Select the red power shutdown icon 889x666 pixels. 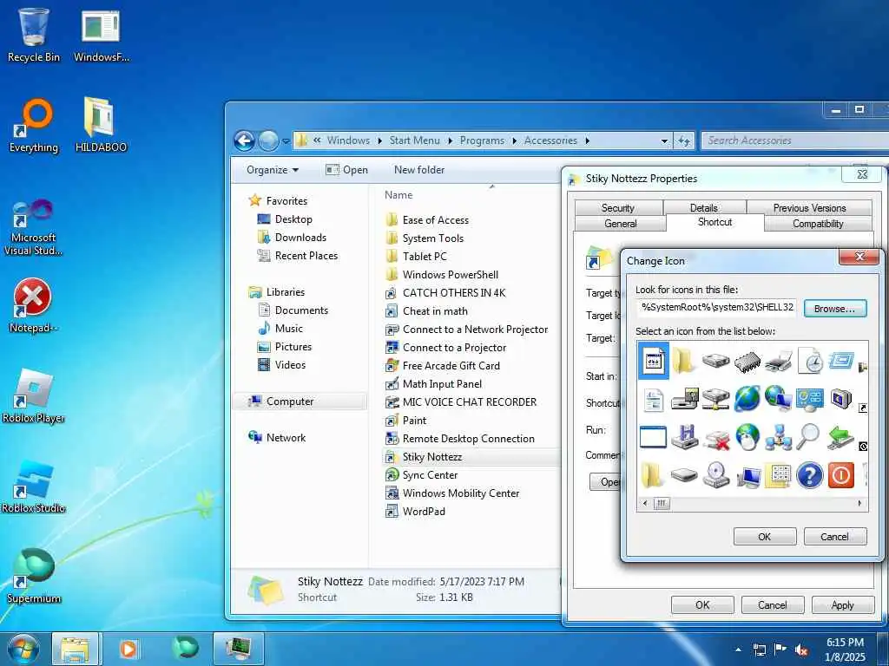(840, 475)
